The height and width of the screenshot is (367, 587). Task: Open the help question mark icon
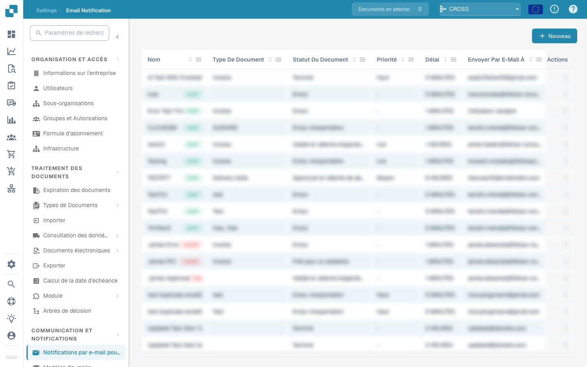(573, 9)
